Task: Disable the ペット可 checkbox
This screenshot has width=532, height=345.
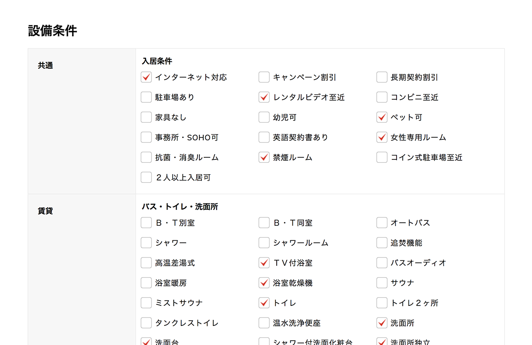Action: pyautogui.click(x=382, y=117)
